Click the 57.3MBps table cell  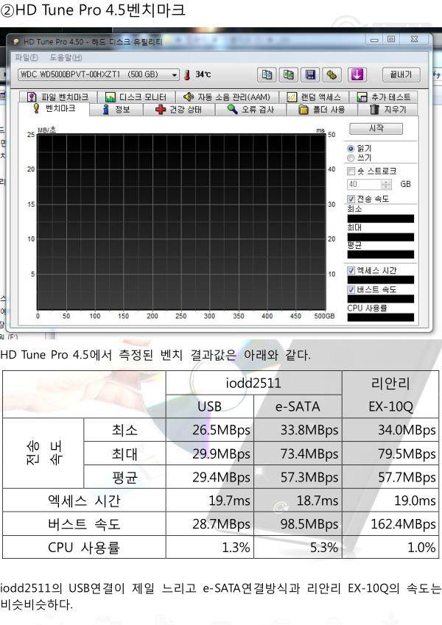coord(298,477)
